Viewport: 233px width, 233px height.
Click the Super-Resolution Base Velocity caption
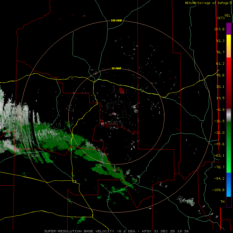tap(116, 231)
